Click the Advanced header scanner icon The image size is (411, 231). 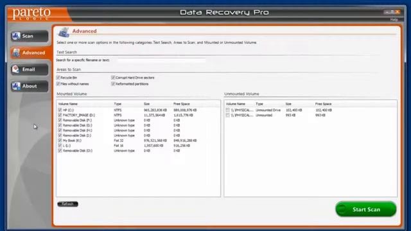64,32
